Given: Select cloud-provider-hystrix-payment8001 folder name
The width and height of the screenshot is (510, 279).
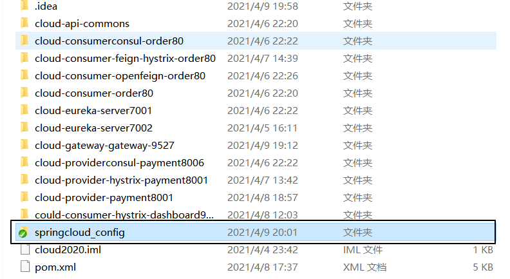Looking at the screenshot, I should (x=121, y=180).
